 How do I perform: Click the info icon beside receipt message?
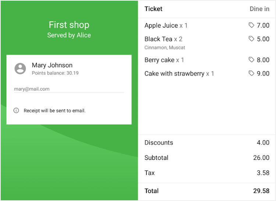click(16, 110)
